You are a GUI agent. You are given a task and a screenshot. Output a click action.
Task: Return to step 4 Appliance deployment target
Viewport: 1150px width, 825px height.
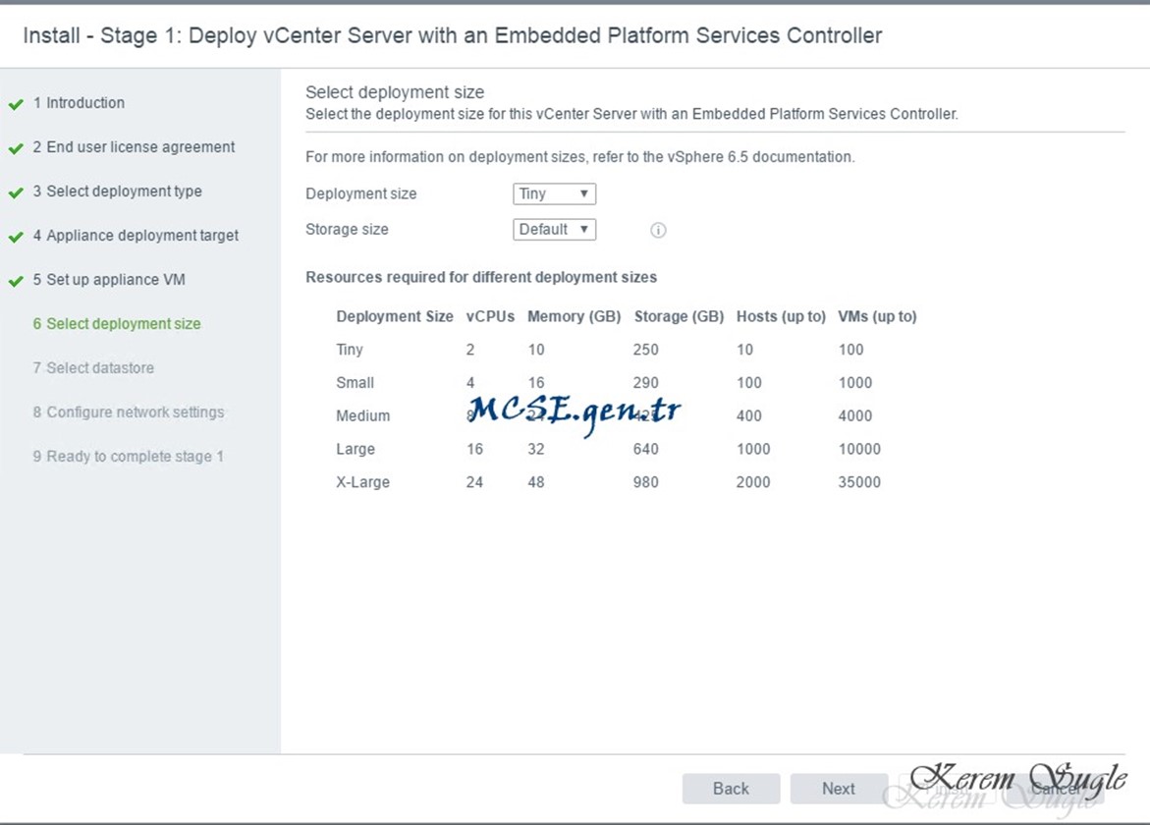click(x=136, y=236)
